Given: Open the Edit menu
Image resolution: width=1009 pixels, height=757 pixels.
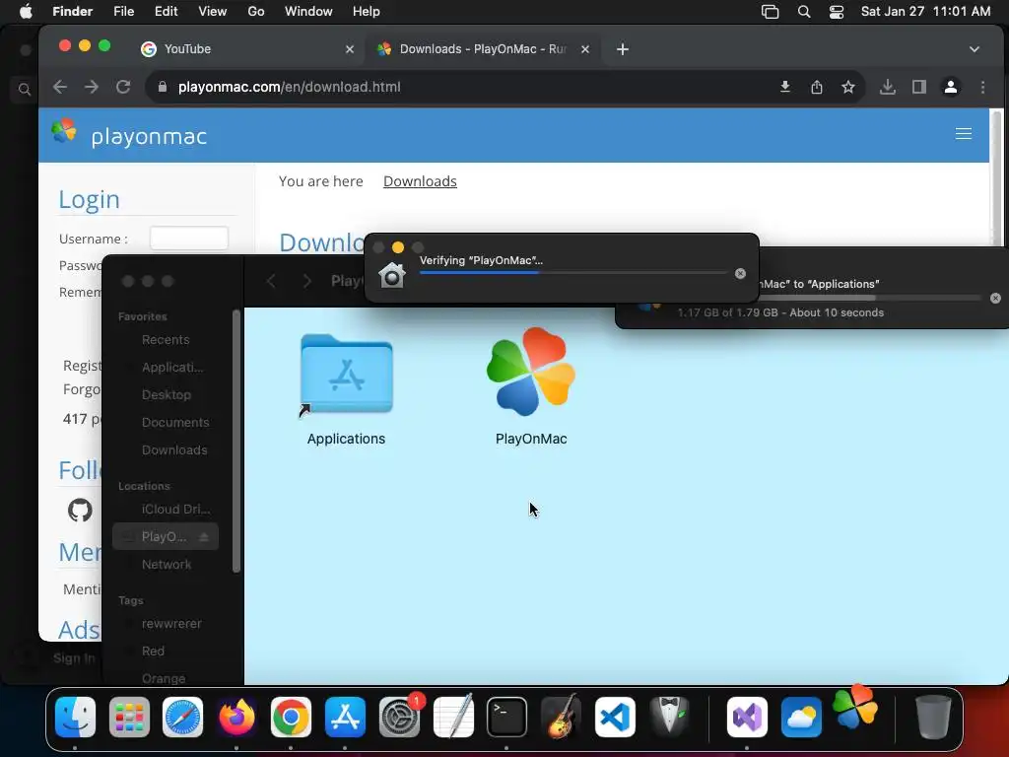Looking at the screenshot, I should [166, 12].
